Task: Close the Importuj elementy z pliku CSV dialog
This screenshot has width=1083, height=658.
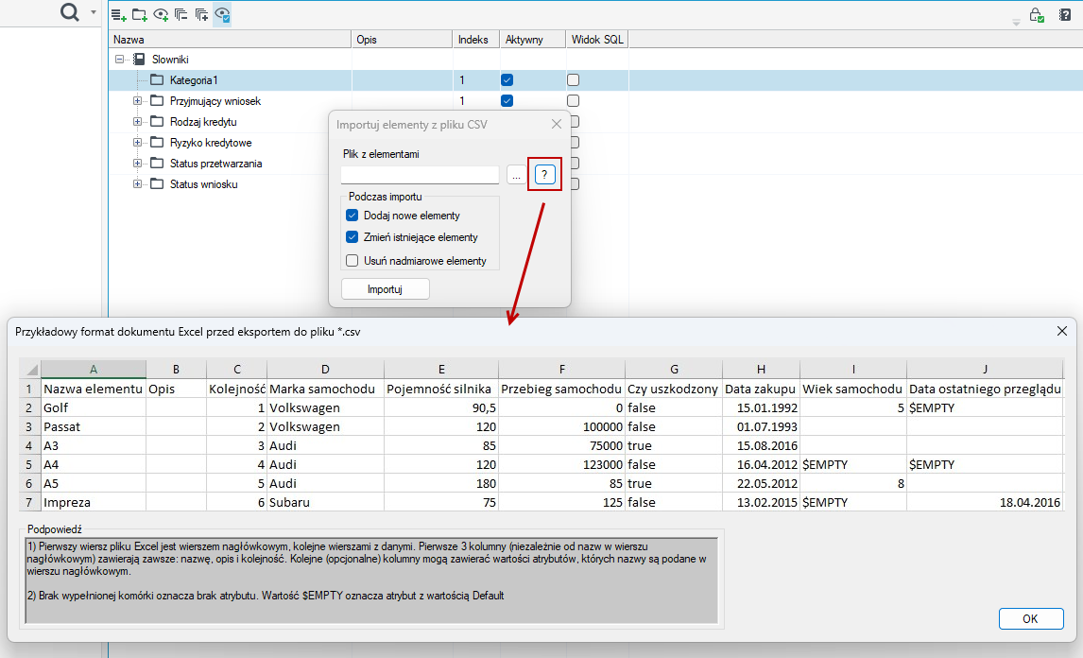Action: [557, 125]
